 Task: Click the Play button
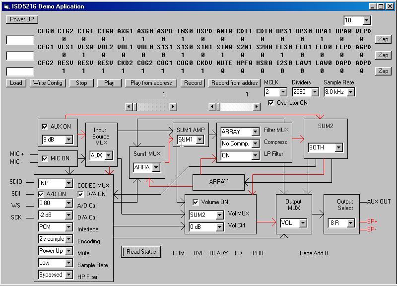click(109, 83)
